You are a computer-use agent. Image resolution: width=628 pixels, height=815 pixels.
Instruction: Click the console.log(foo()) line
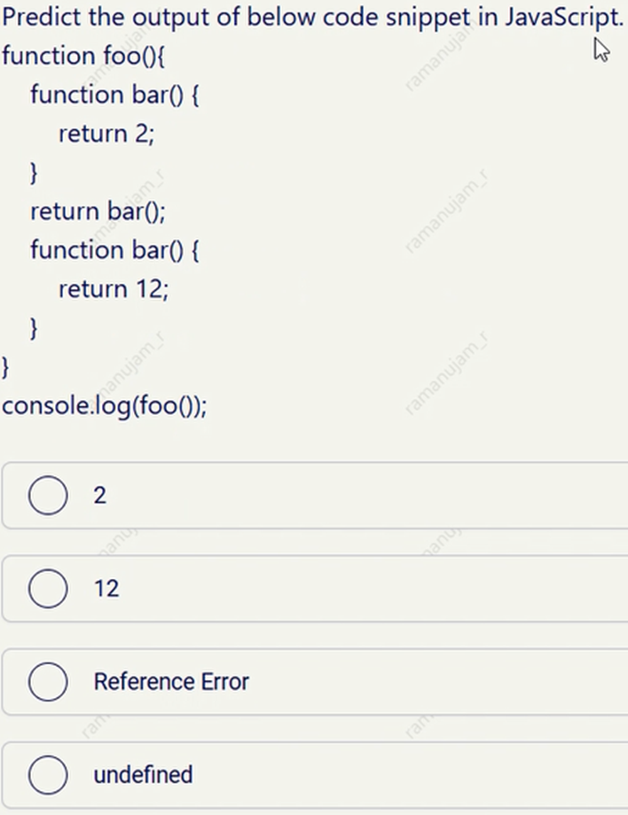pos(106,405)
